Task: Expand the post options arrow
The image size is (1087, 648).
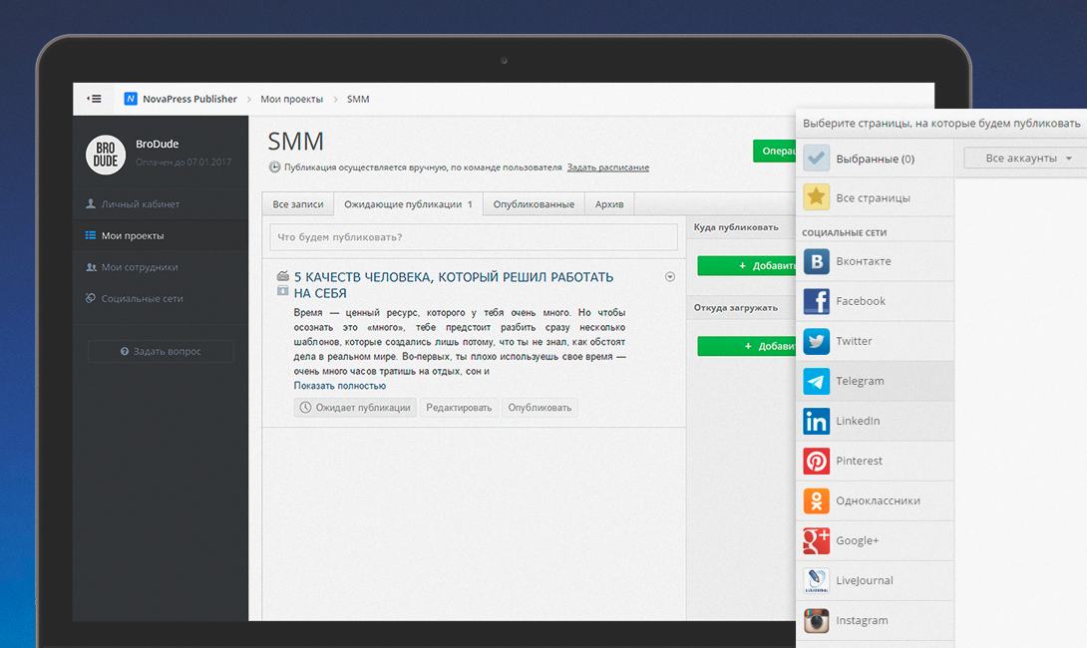Action: (670, 276)
